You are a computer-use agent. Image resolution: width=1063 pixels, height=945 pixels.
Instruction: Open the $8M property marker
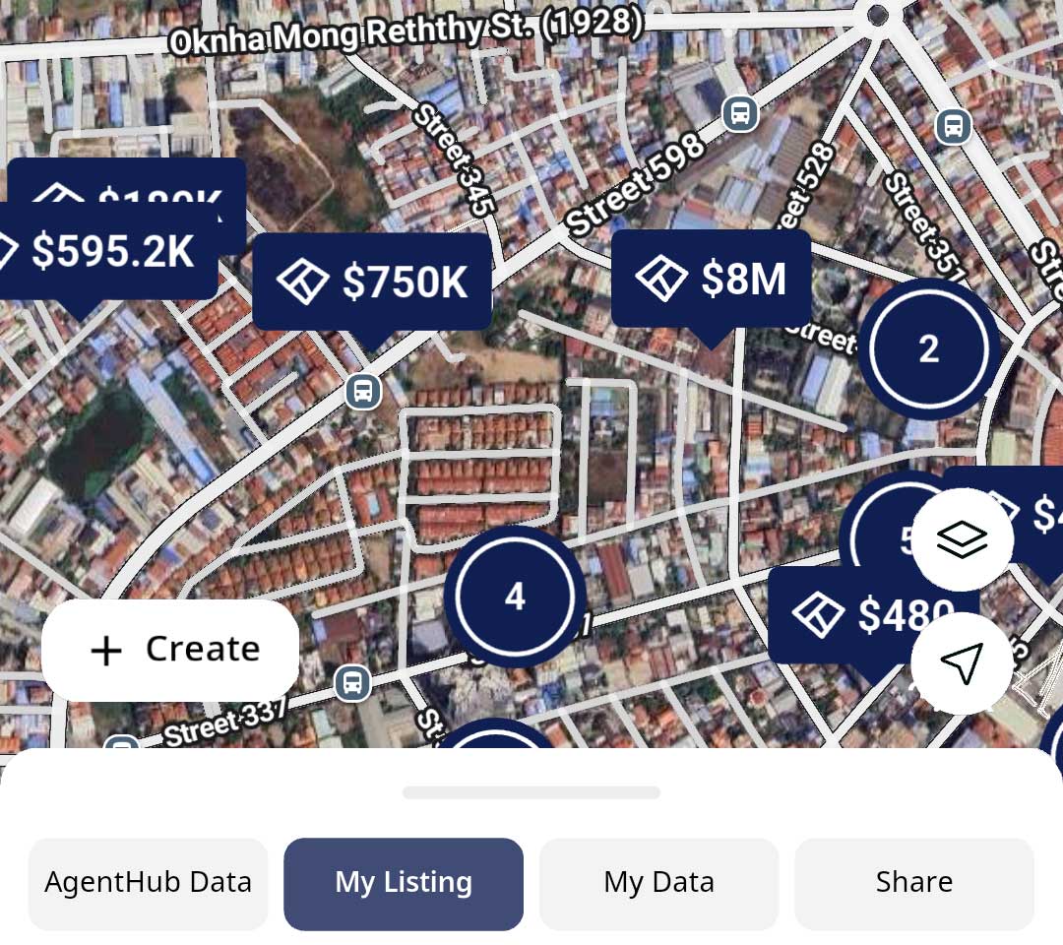(x=711, y=279)
